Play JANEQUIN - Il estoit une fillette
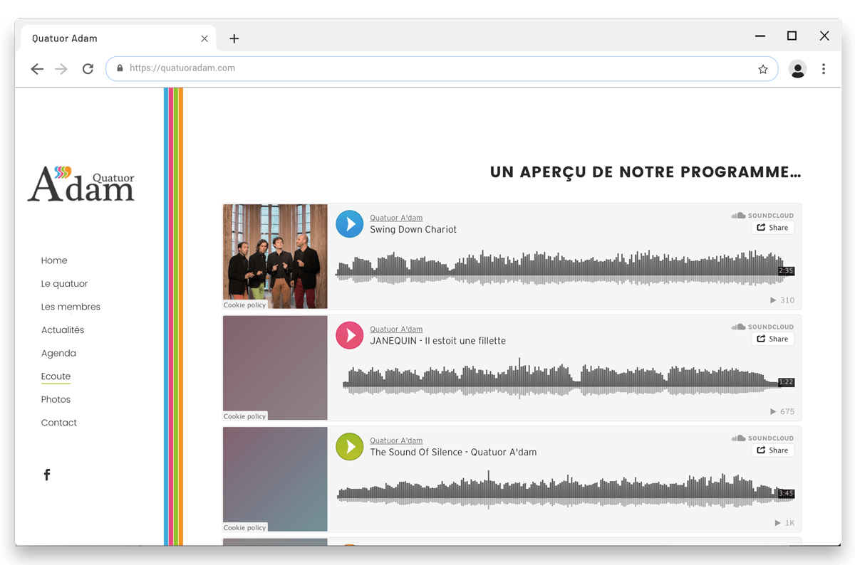Viewport: 855px width, 565px height. click(349, 335)
